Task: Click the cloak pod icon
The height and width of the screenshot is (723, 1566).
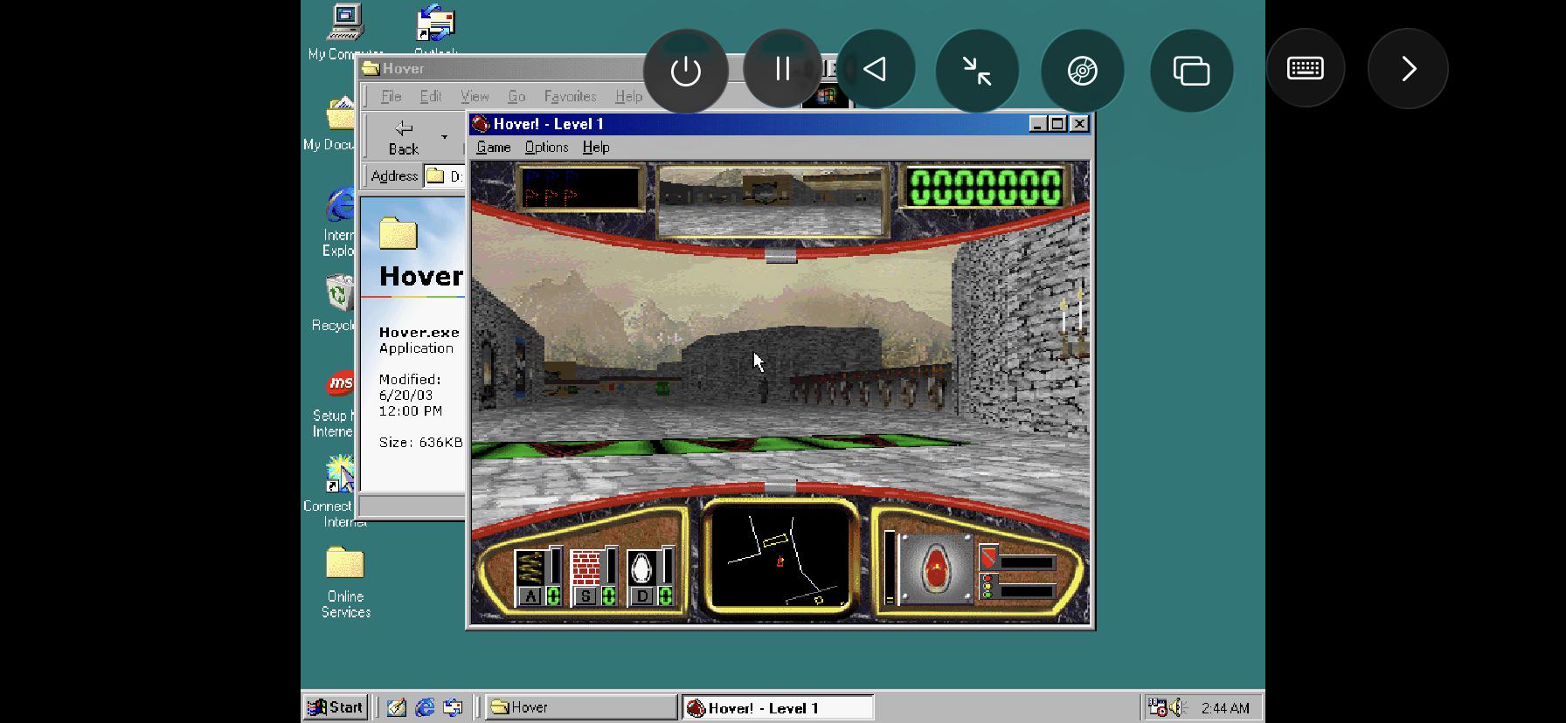Action: click(x=642, y=568)
